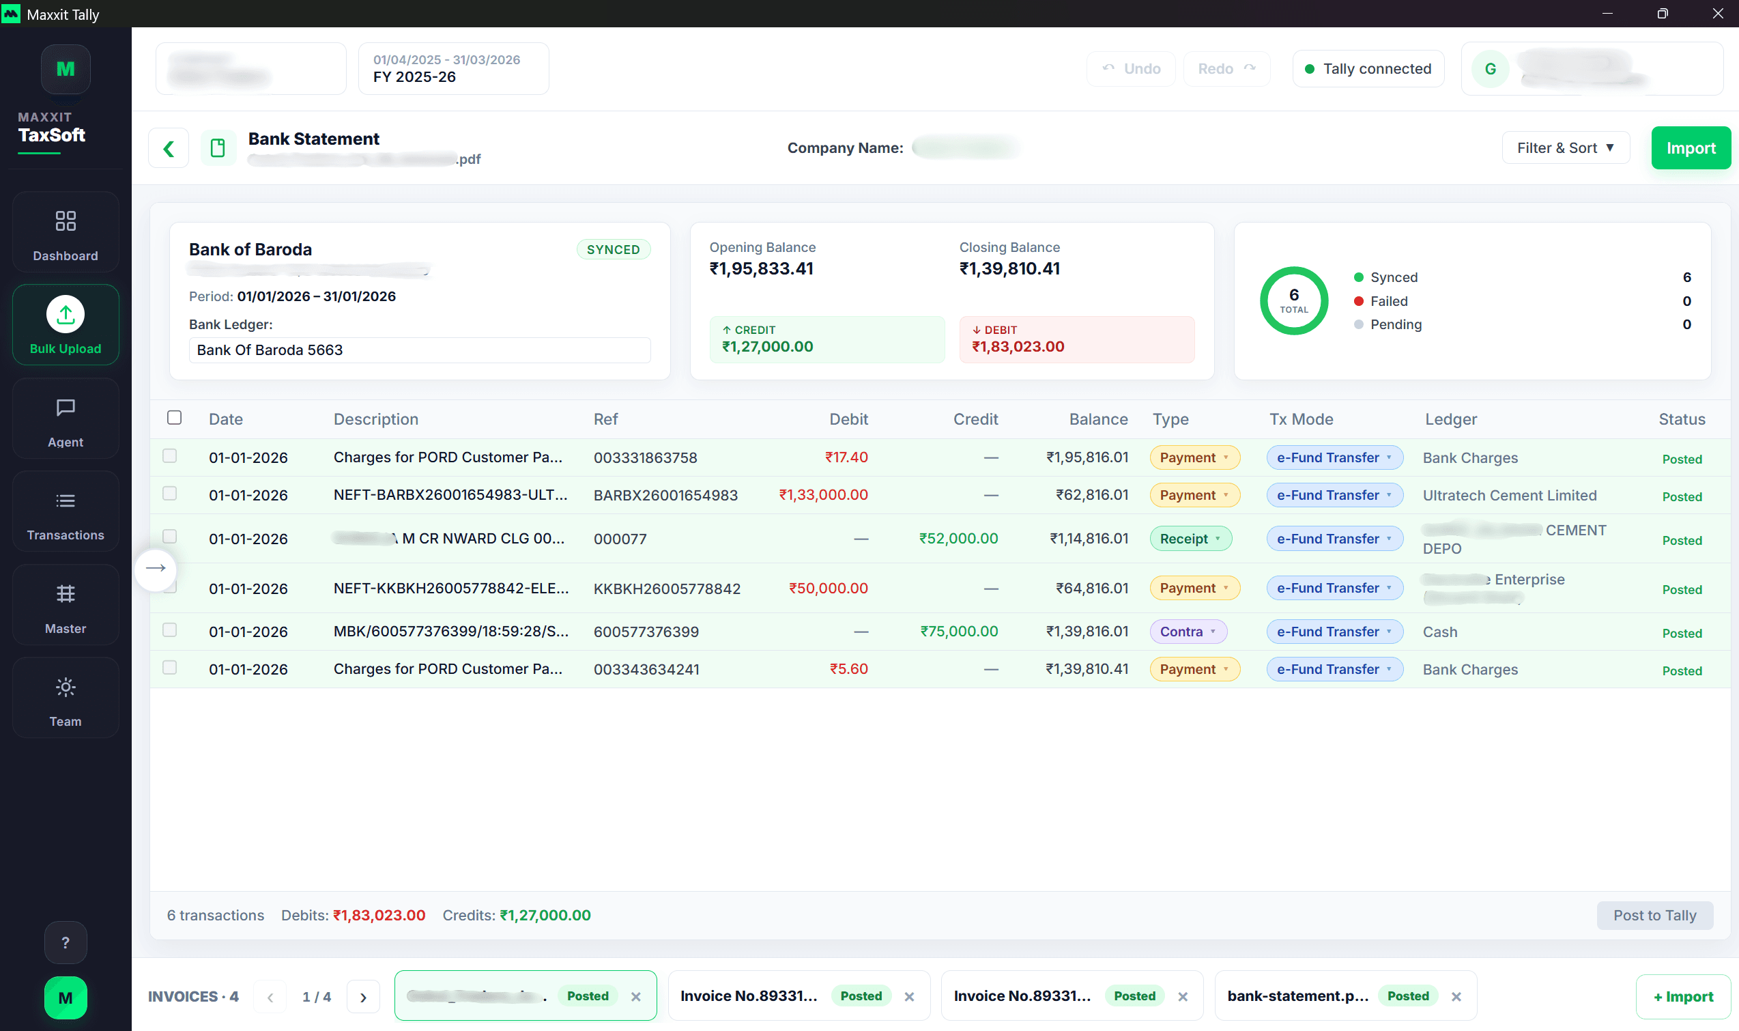1739x1031 pixels.
Task: Check the ₹5.60 Bank Charges row
Action: (169, 668)
